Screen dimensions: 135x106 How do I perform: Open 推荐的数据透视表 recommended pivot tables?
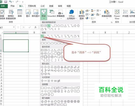(11, 14)
